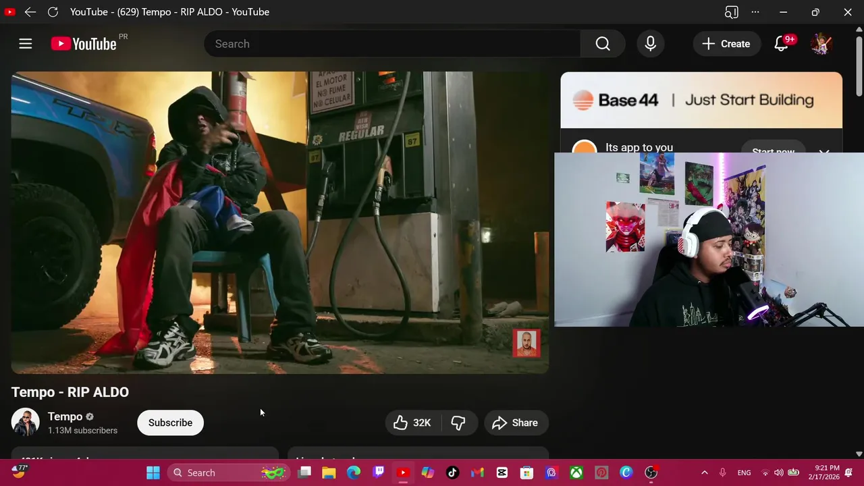This screenshot has width=864, height=486.
Task: Show hidden system tray icons
Action: click(x=704, y=473)
